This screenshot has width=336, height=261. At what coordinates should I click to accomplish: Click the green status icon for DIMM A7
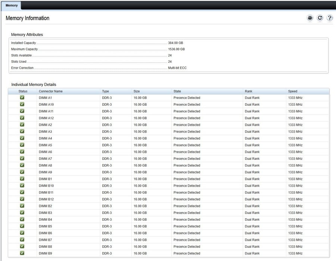pos(22,158)
